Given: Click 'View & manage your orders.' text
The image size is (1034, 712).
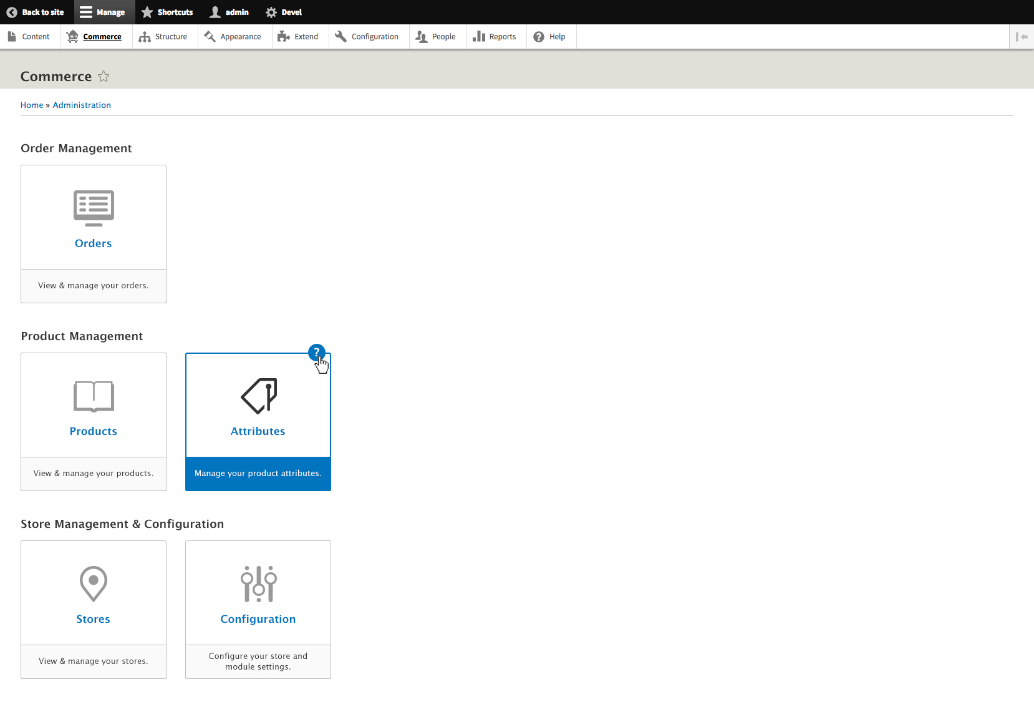Looking at the screenshot, I should point(94,286).
